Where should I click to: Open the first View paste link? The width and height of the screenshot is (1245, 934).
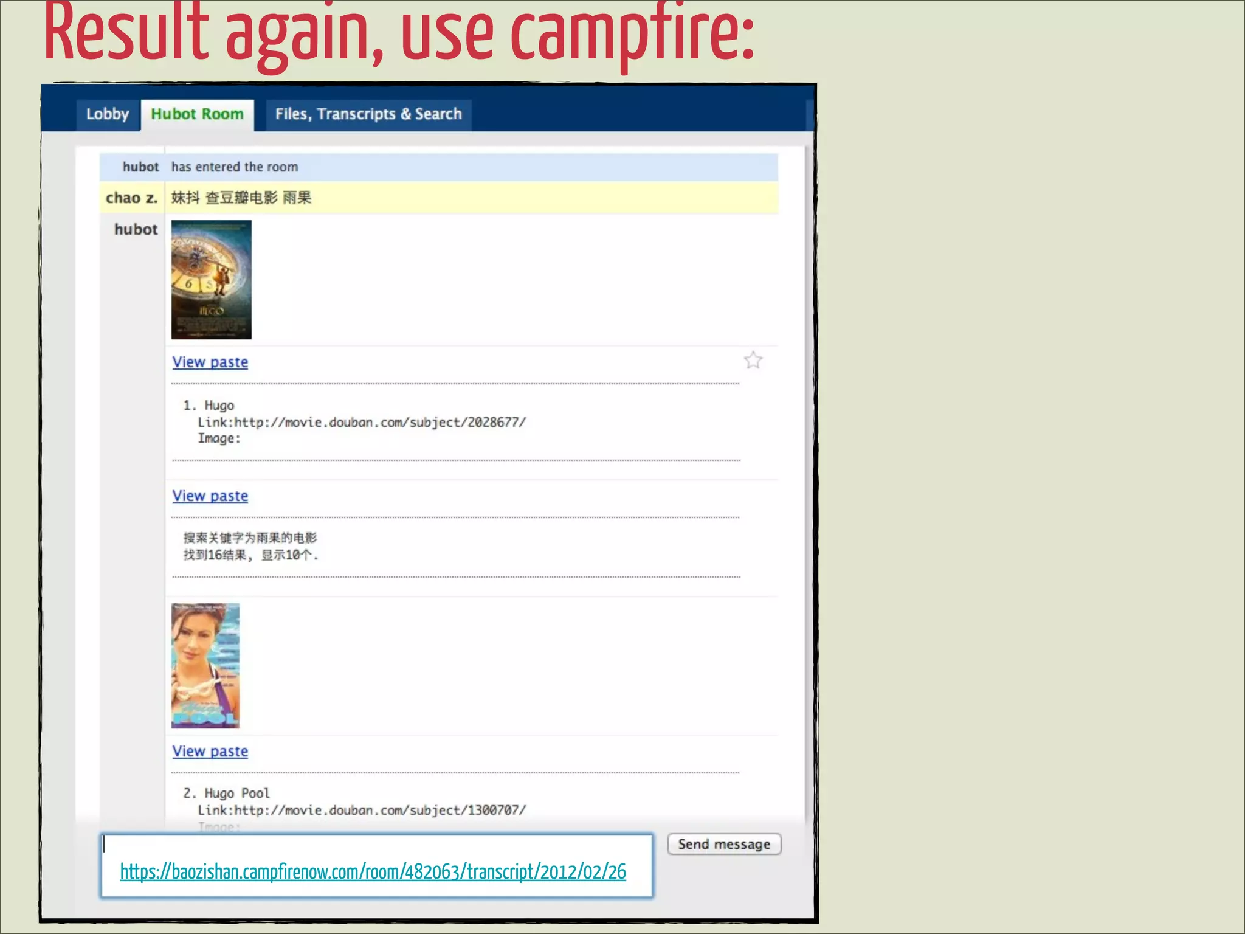tap(210, 362)
